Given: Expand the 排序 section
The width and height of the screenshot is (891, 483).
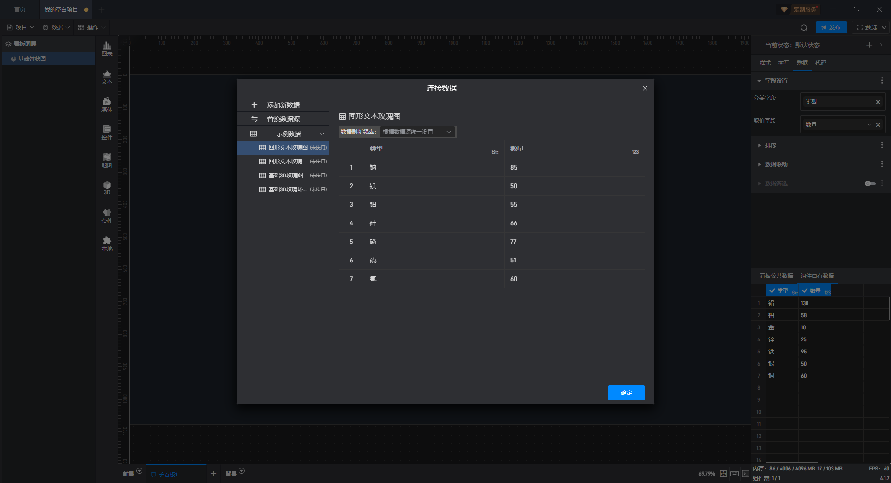Looking at the screenshot, I should pyautogui.click(x=759, y=145).
